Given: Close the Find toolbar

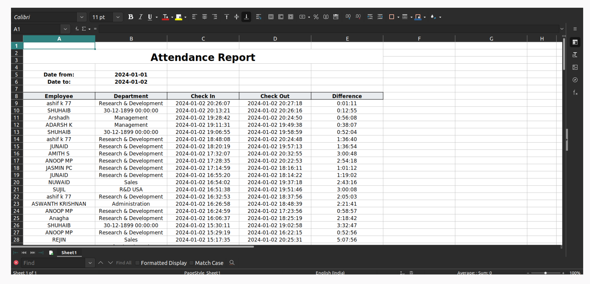Looking at the screenshot, I should (16, 263).
